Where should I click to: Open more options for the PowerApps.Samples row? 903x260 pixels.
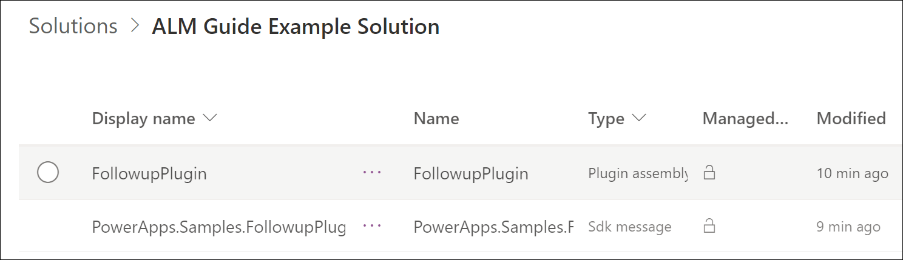[372, 226]
